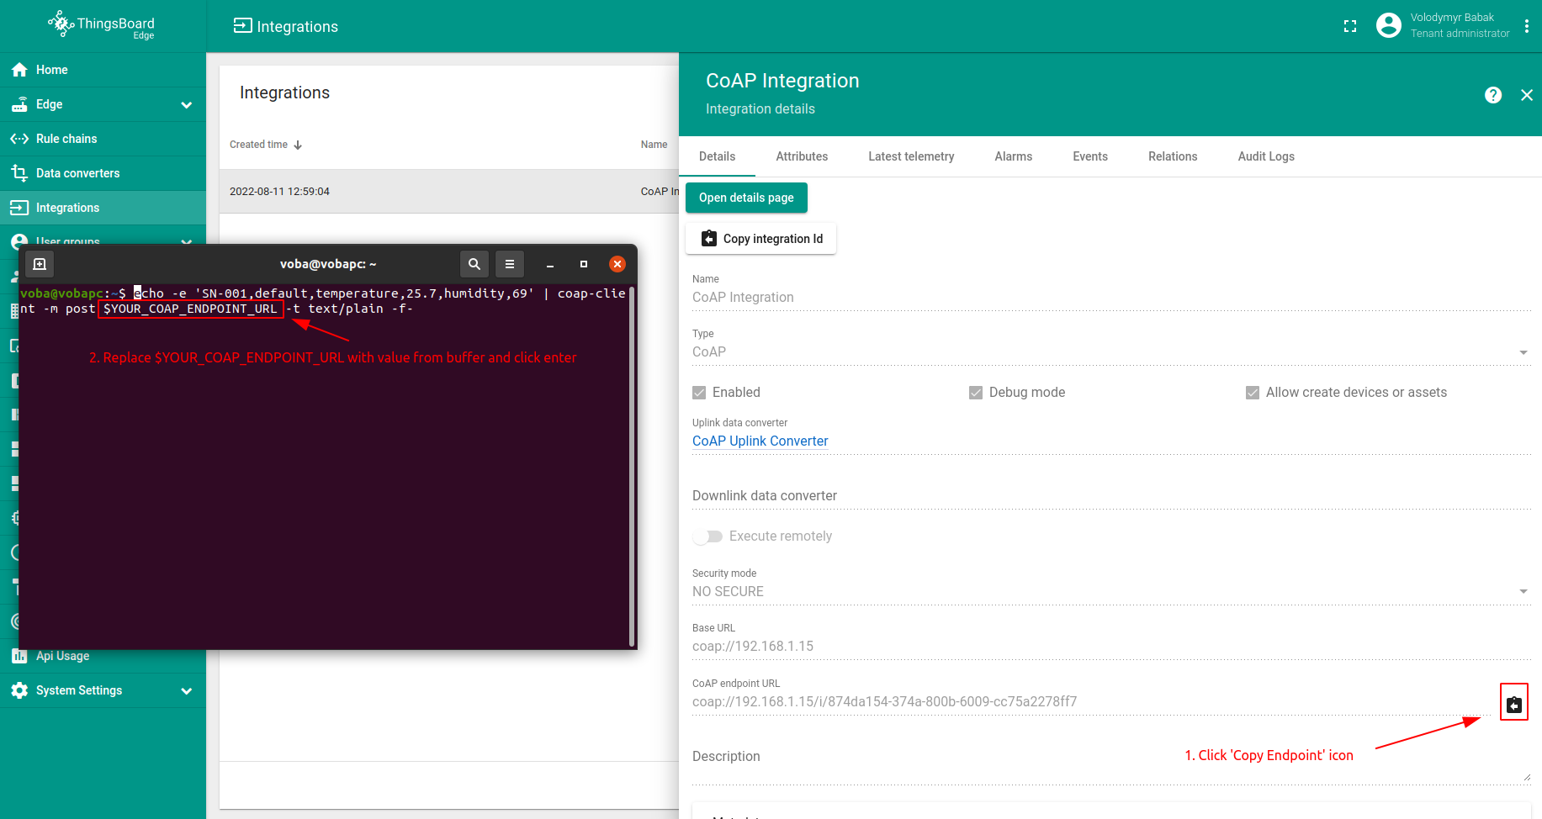1542x819 pixels.
Task: Switch to the Latest telemetry tab
Action: (911, 156)
